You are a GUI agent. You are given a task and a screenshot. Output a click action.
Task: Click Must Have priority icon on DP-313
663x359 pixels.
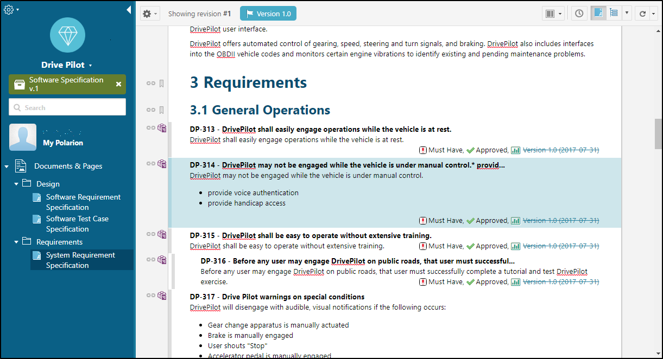(423, 150)
